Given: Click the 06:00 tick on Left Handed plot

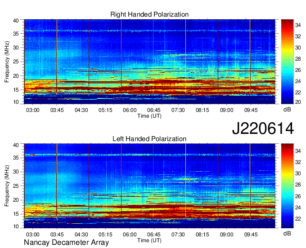Looking at the screenshot, I should tap(130, 235).
